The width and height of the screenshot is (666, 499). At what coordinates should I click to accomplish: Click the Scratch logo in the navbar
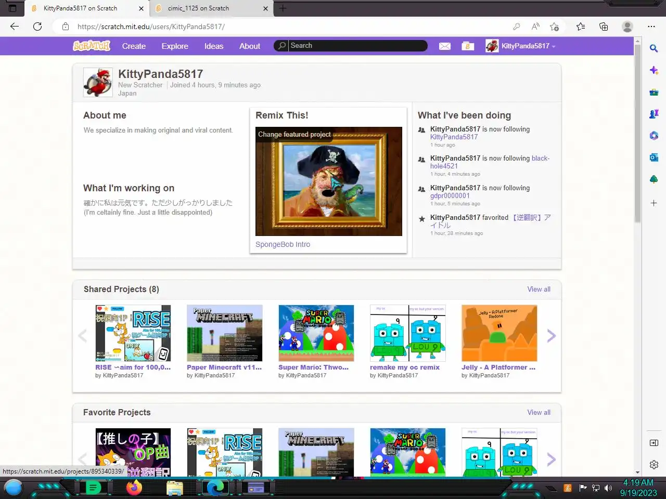(92, 46)
